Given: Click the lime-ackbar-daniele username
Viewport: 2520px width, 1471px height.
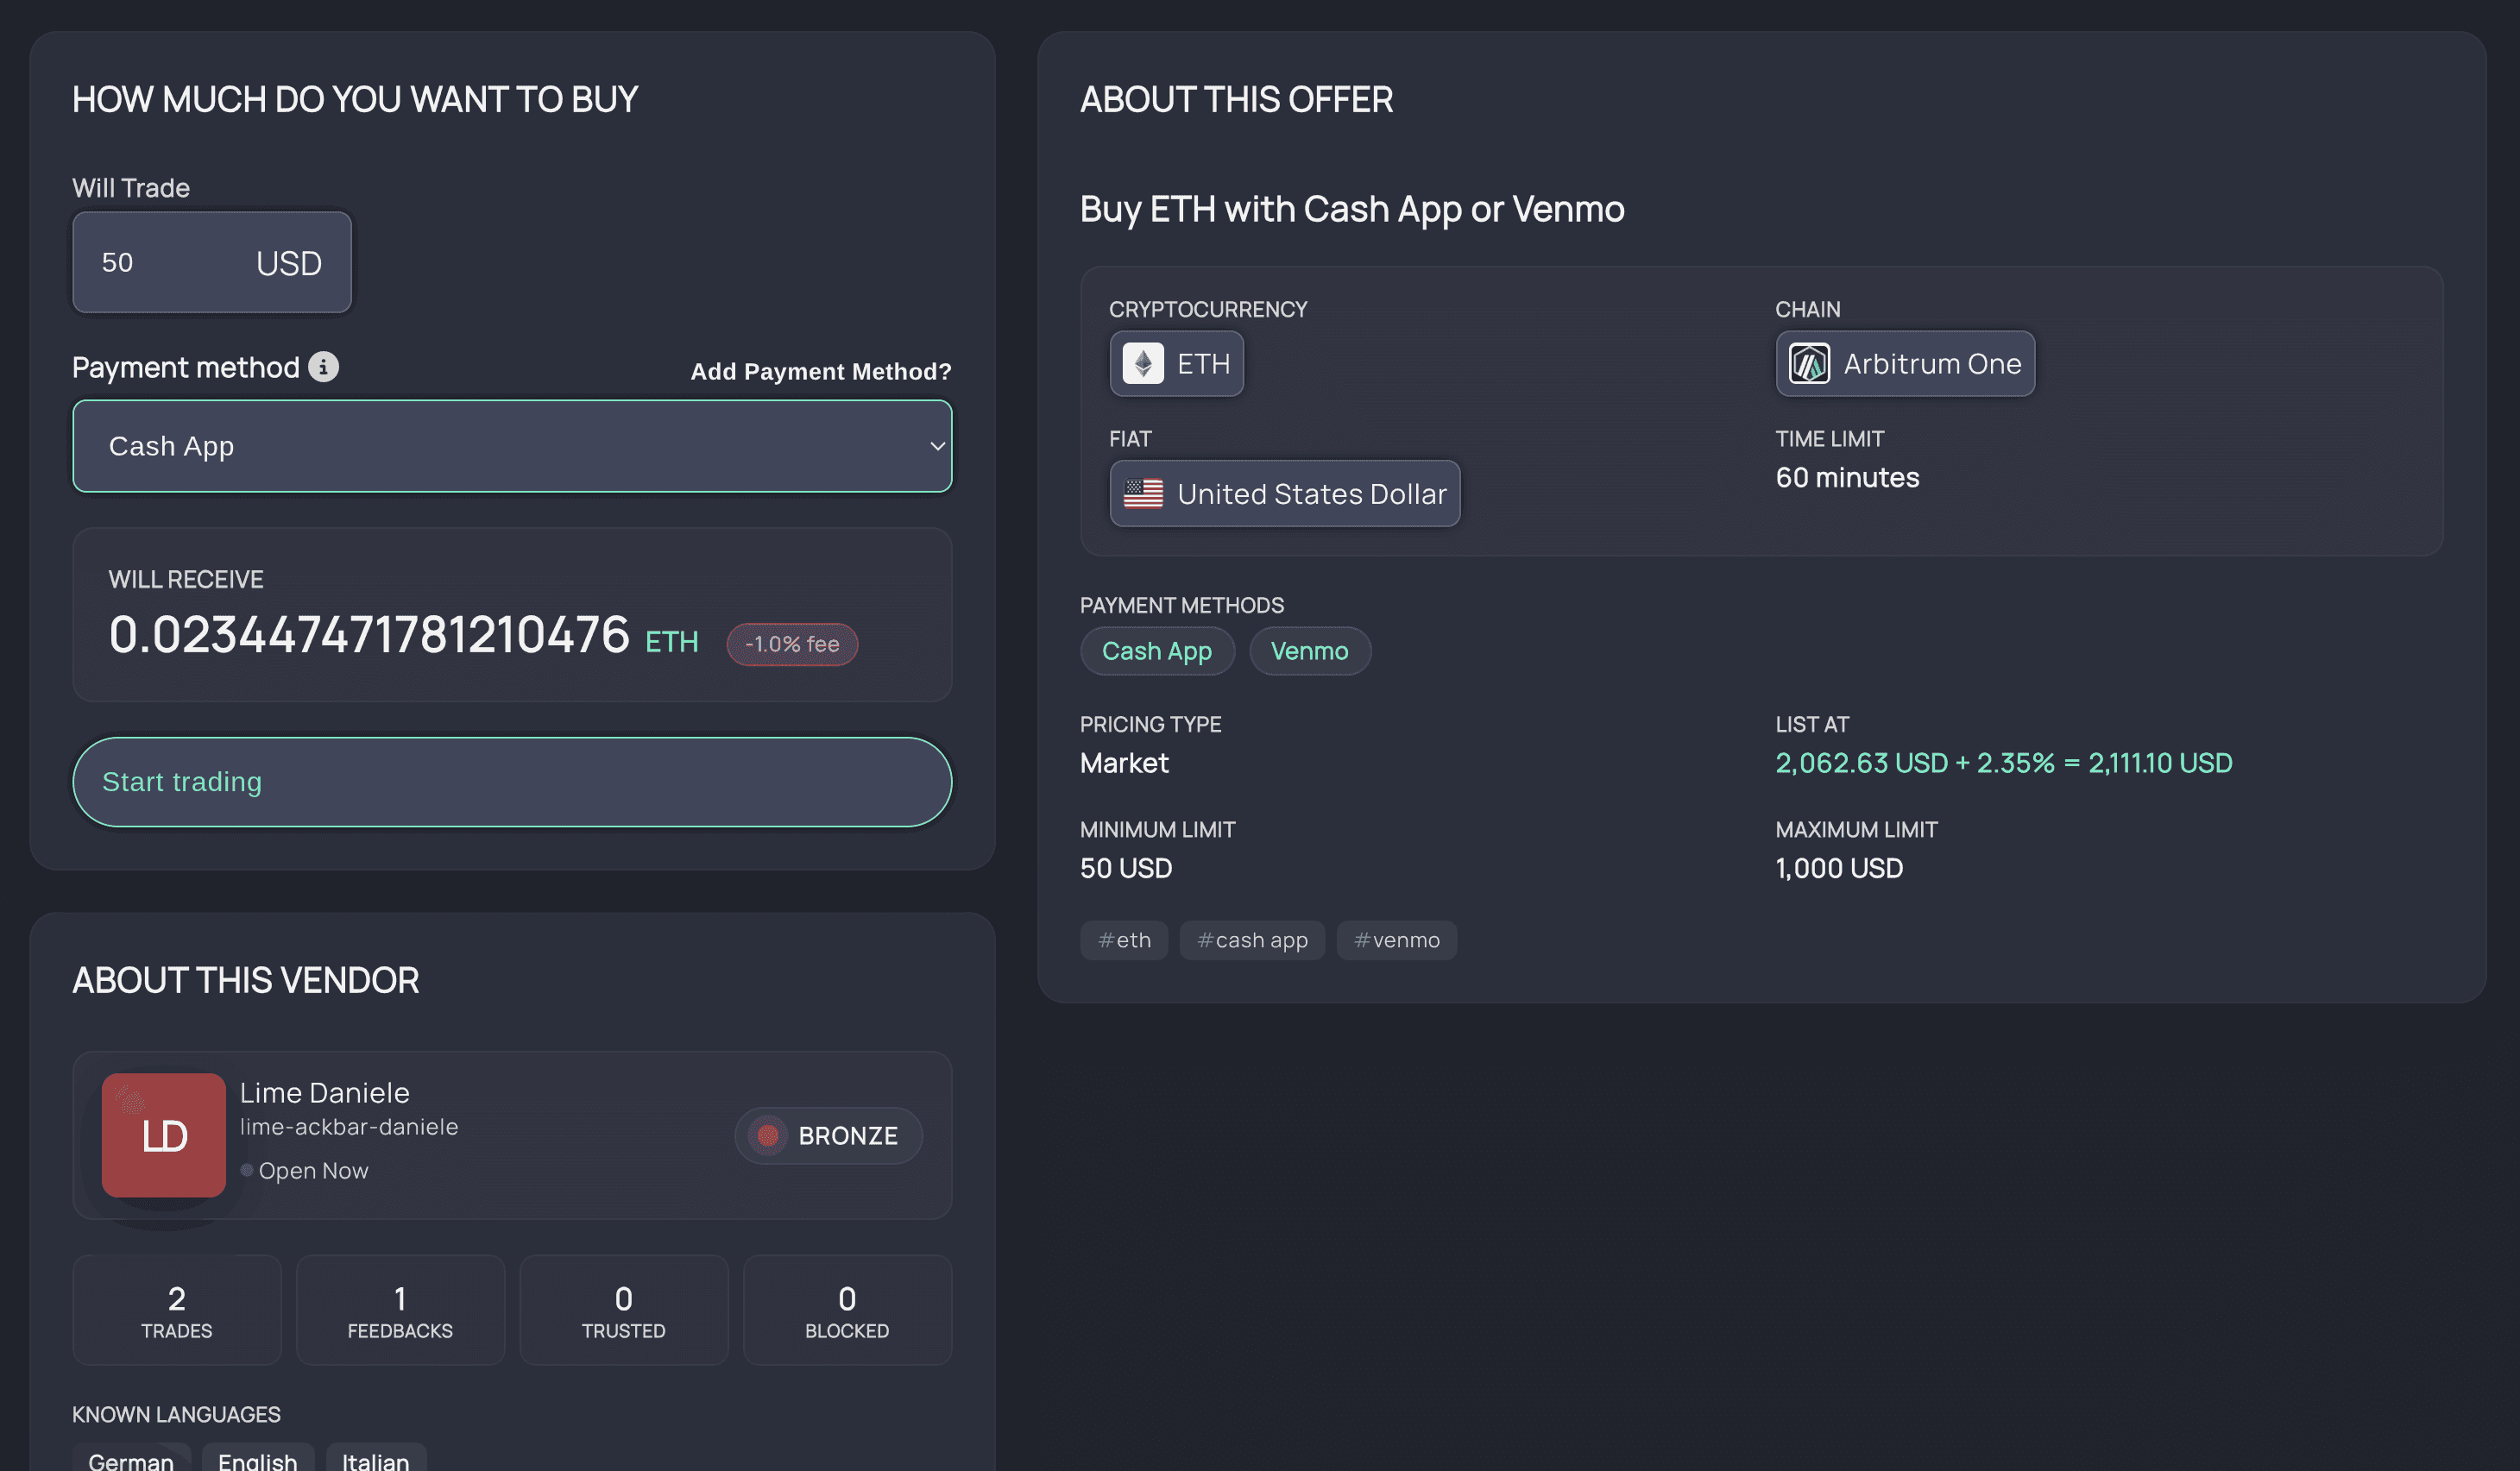Looking at the screenshot, I should (349, 1127).
